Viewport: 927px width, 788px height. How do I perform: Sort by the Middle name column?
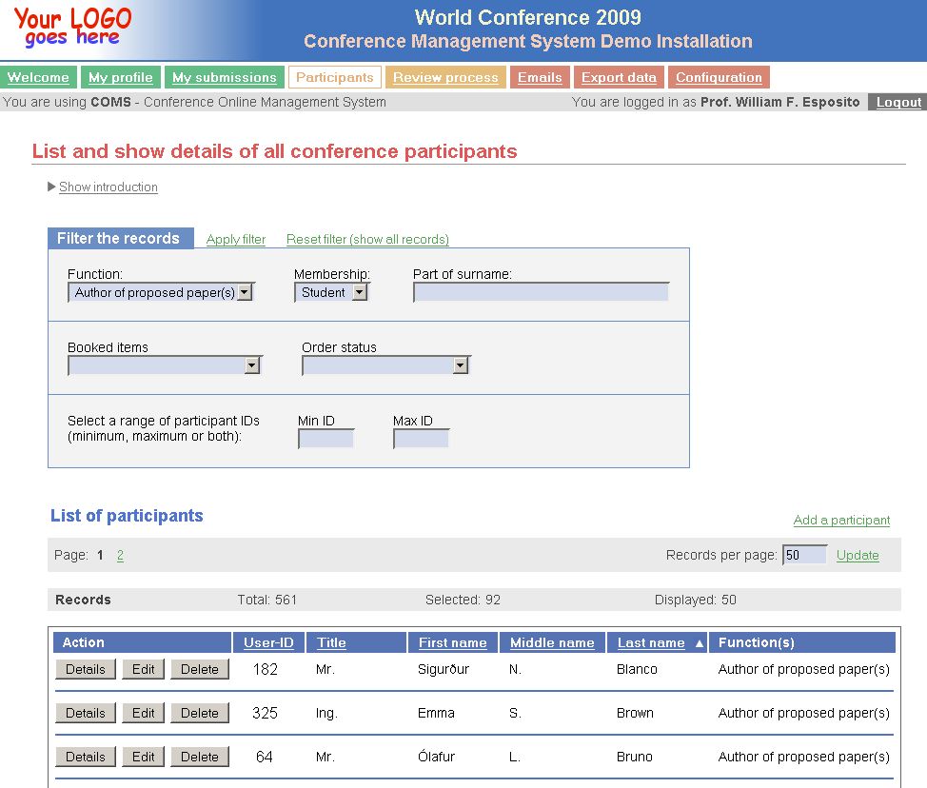[552, 643]
